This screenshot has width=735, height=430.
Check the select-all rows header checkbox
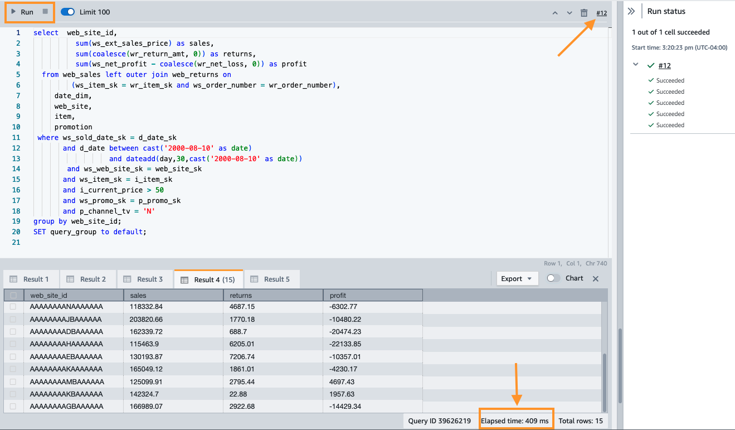(x=13, y=295)
